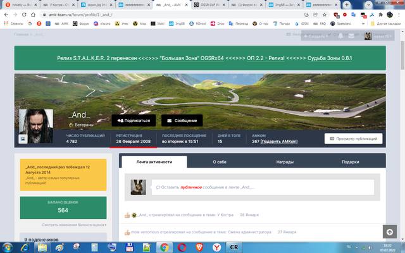Switch to the 'OGSR CoP' tab

[x=209, y=4]
